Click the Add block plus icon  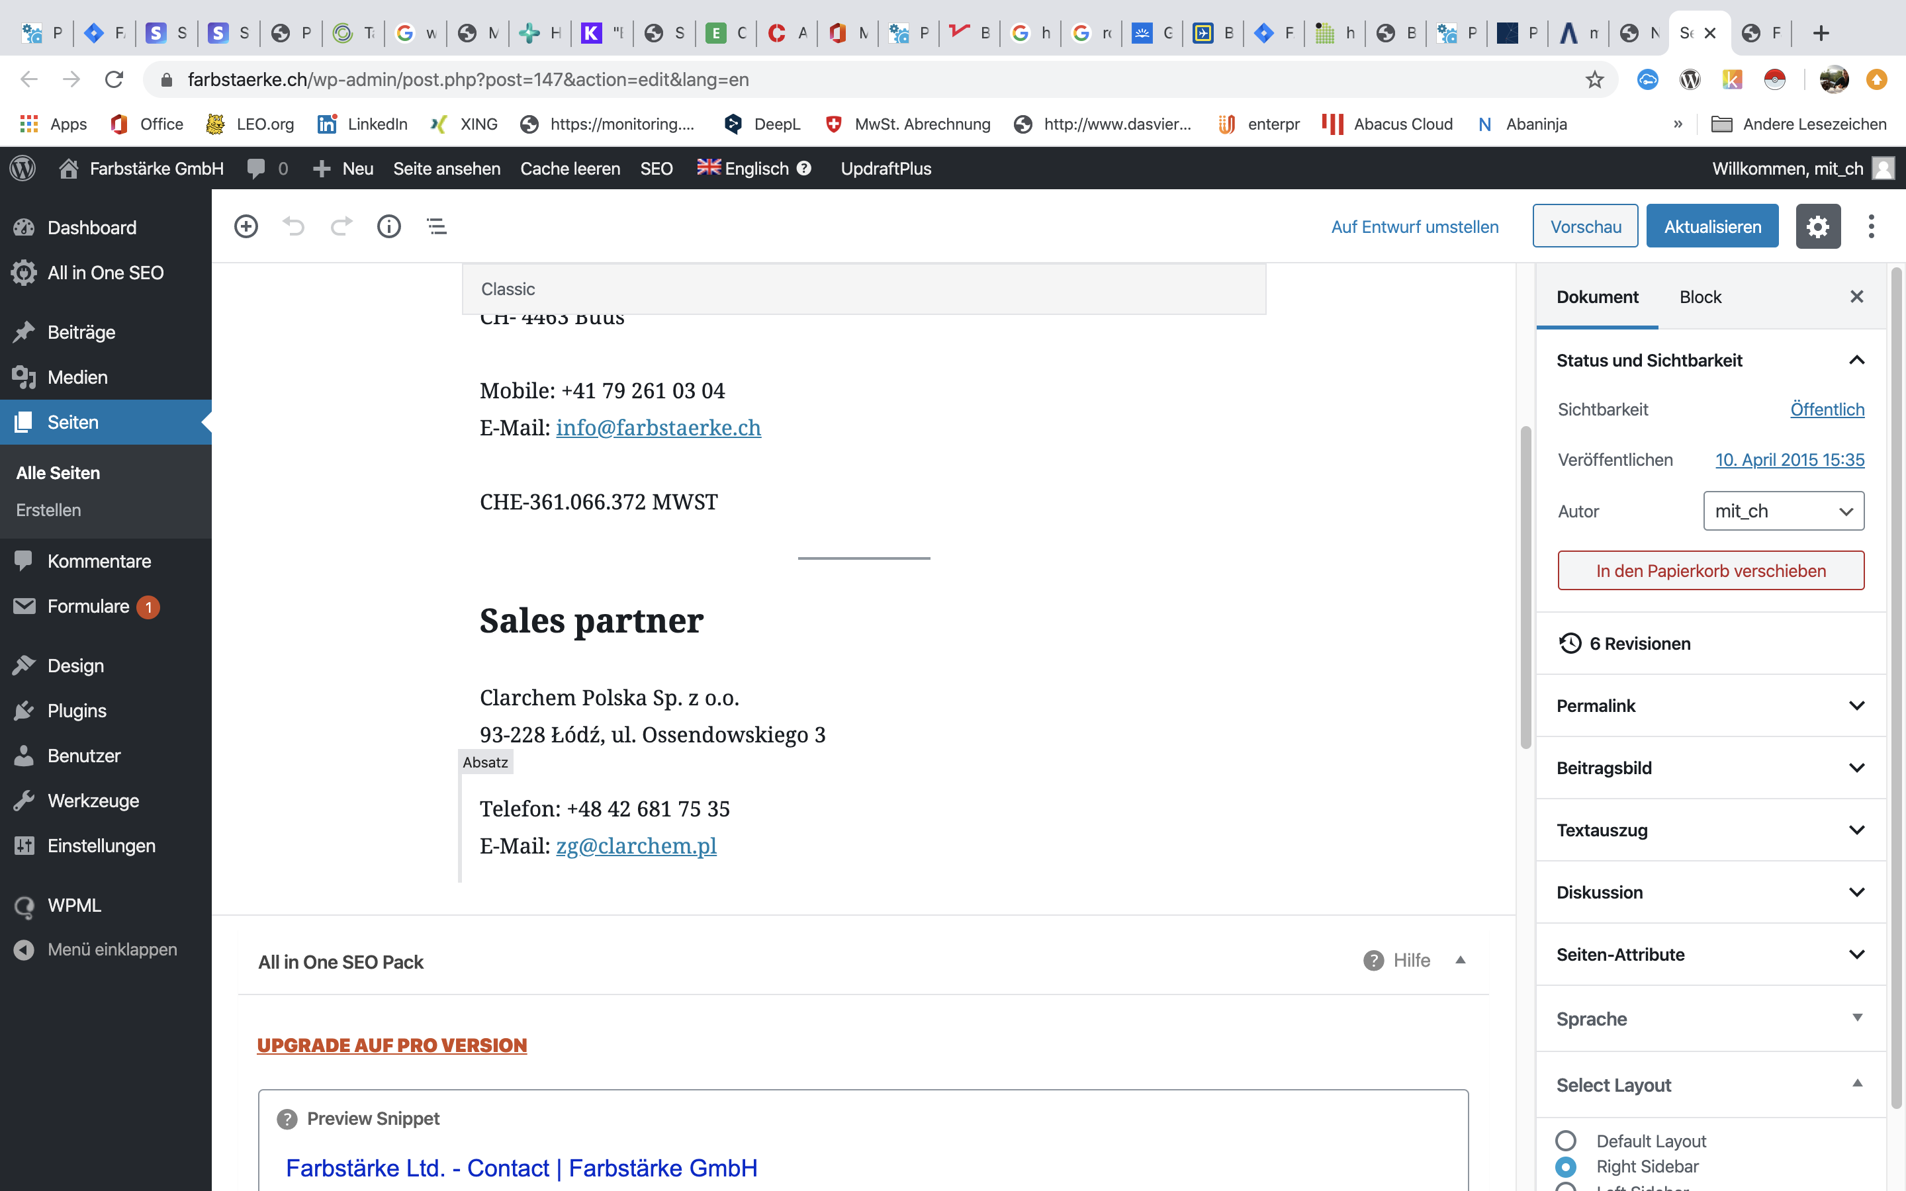coord(246,227)
